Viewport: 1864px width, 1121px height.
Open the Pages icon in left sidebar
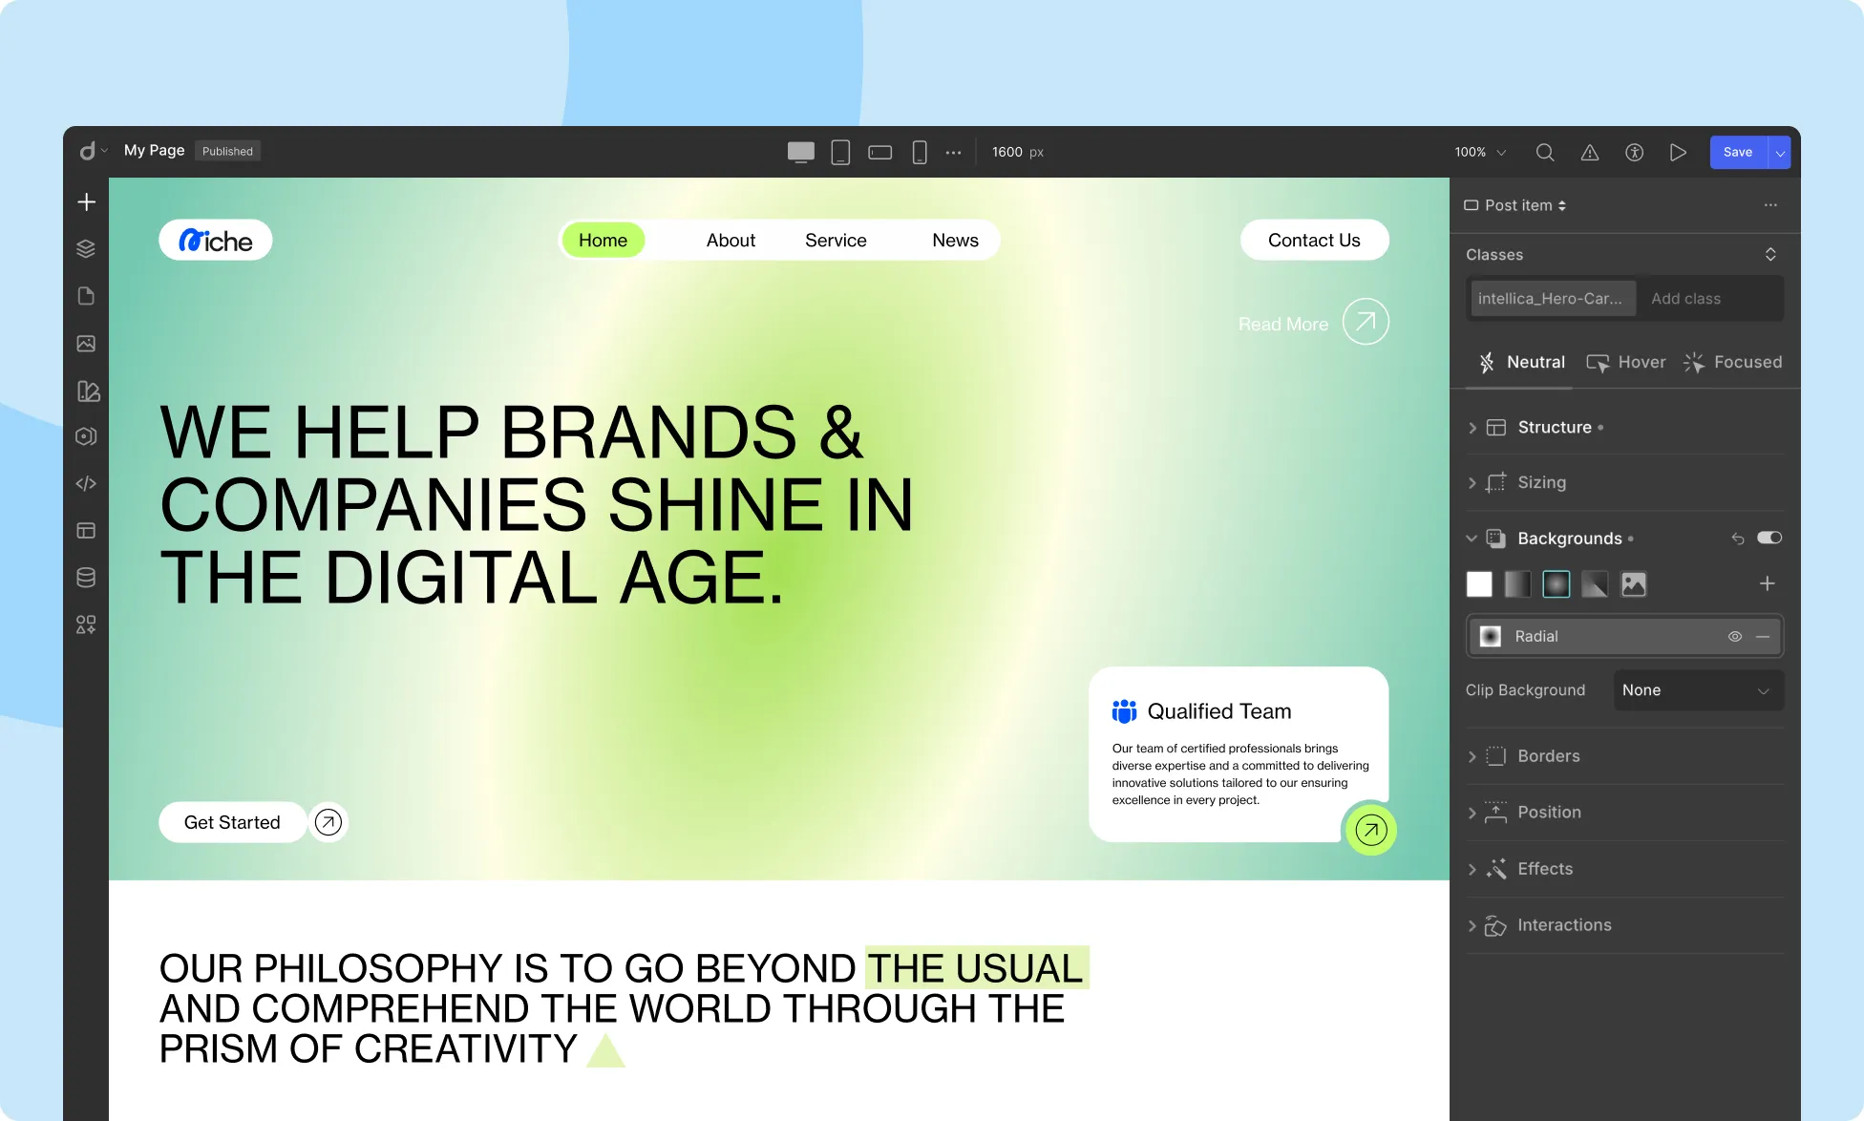point(86,296)
